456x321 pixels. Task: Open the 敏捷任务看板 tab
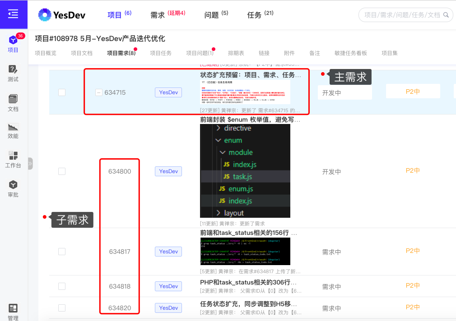pyautogui.click(x=351, y=53)
